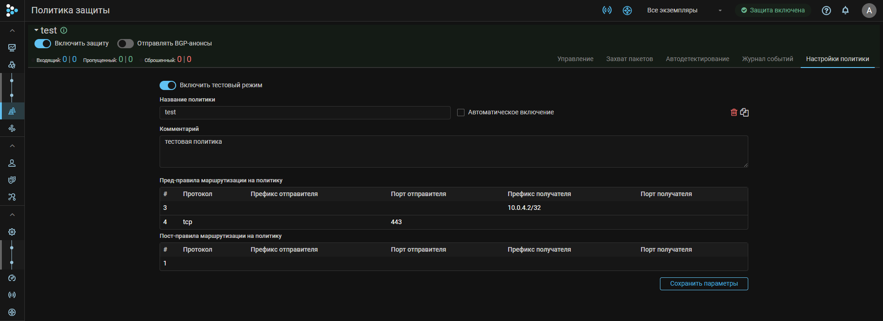883x321 pixels.
Task: Collapse the test policy header triangle
Action: point(36,30)
